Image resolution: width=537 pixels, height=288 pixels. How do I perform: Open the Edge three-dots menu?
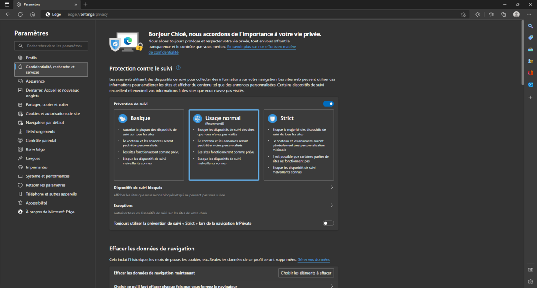529,14
